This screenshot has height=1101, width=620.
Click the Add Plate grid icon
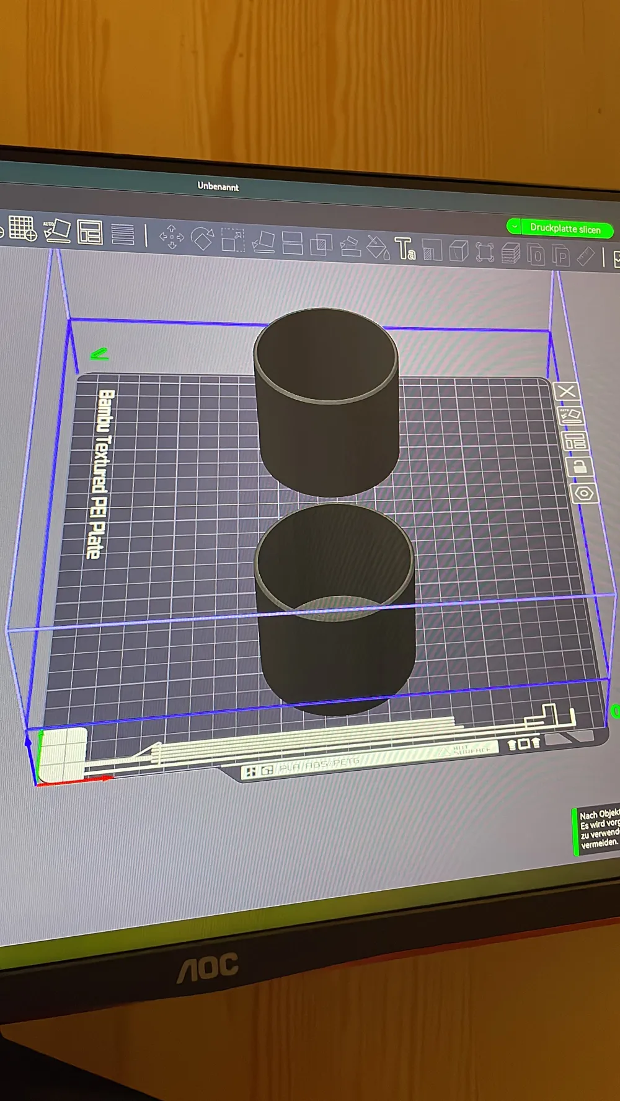click(x=23, y=229)
